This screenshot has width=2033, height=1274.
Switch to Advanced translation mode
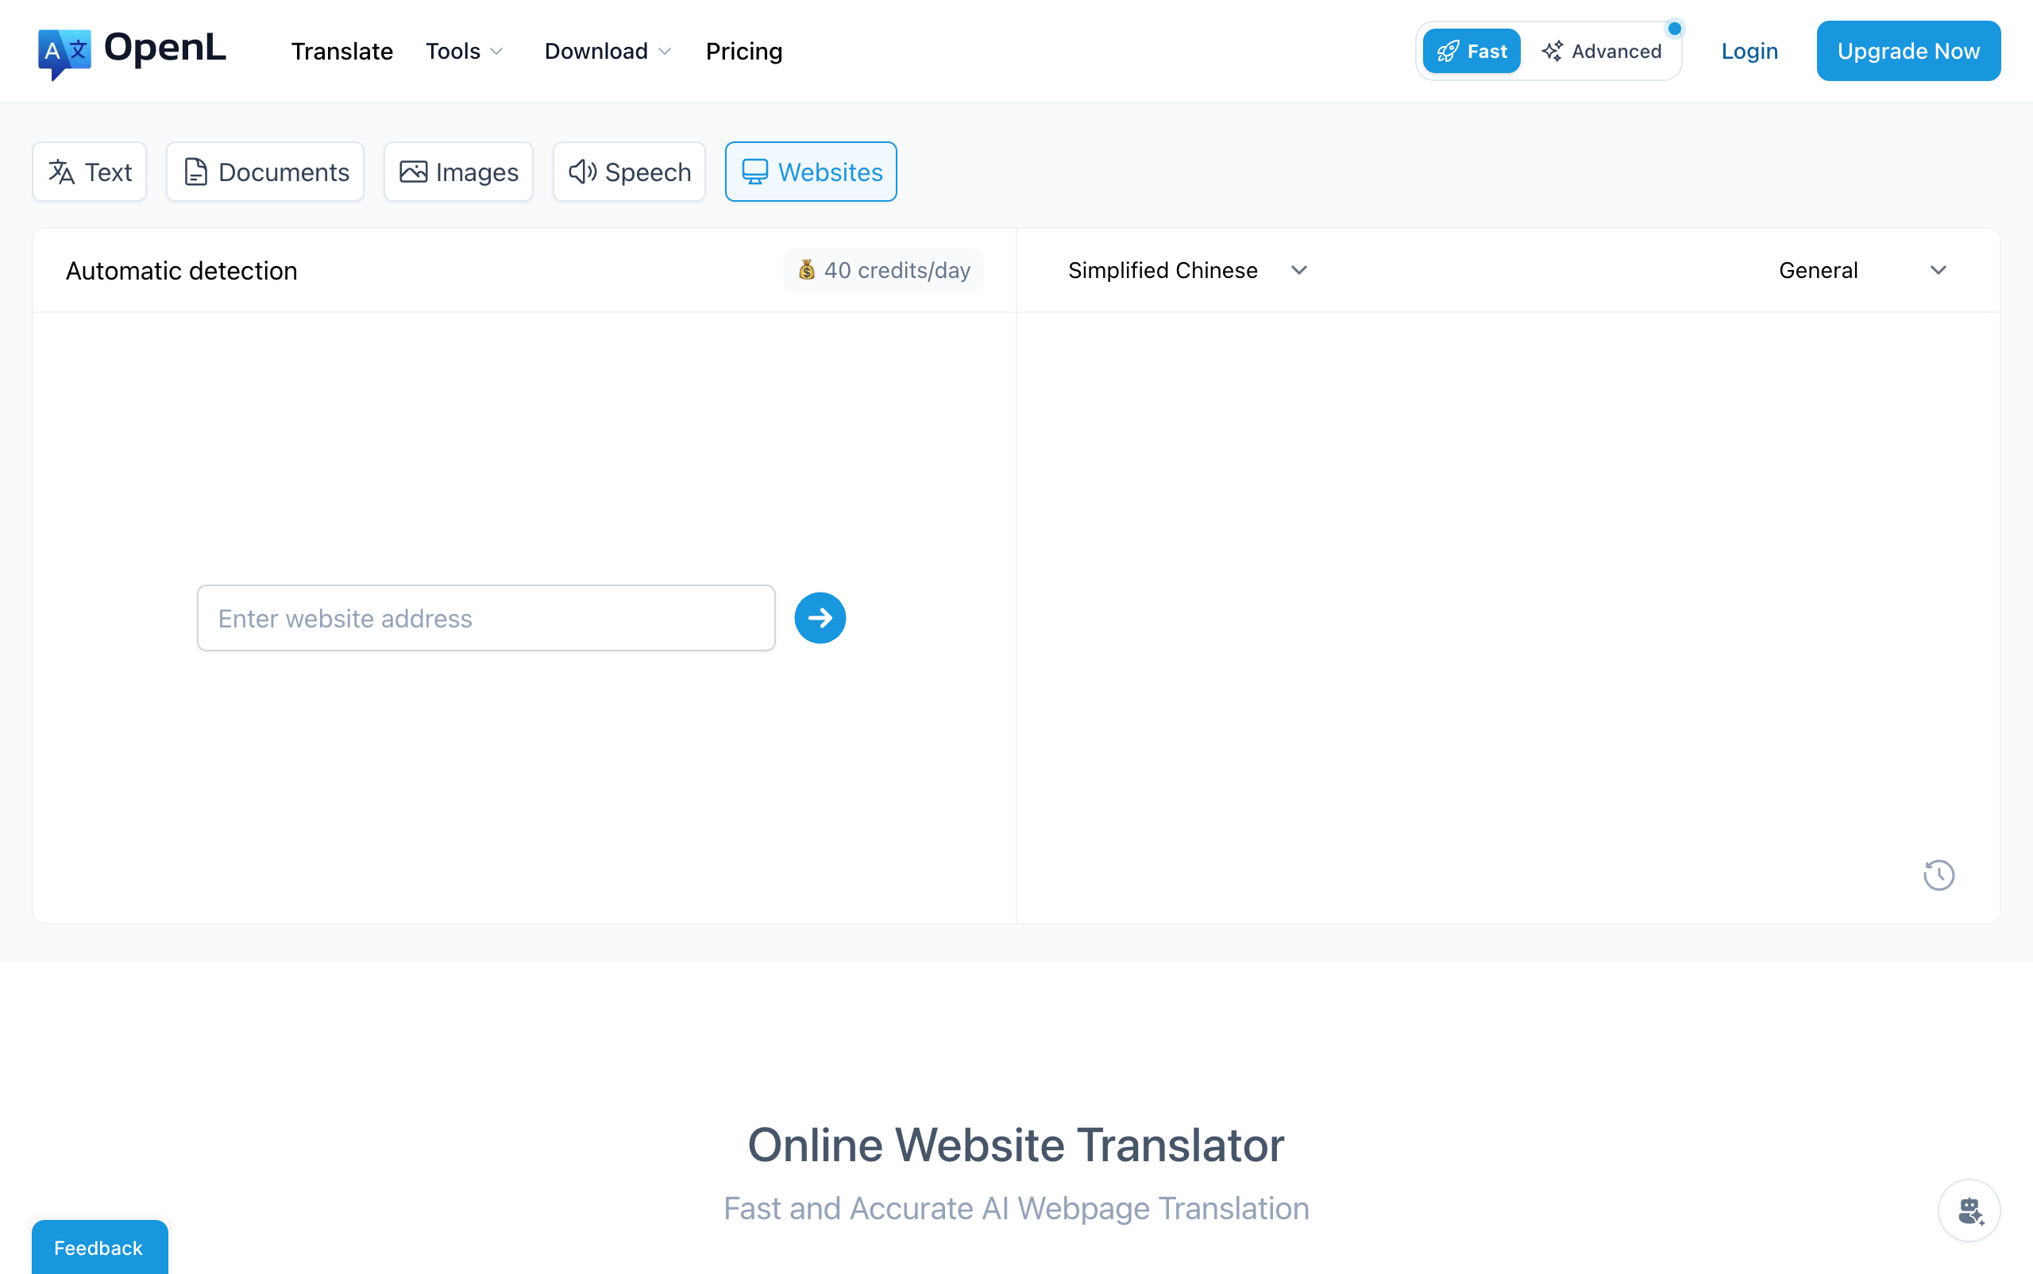pyautogui.click(x=1603, y=51)
